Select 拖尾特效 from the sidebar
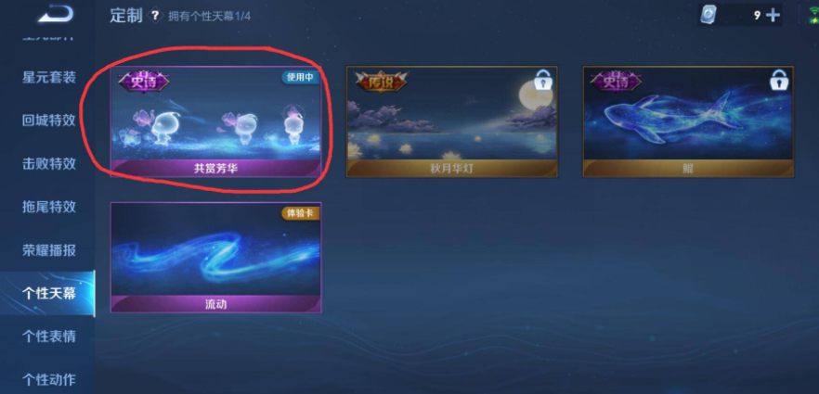Viewport: 819px width, 394px height. pos(49,207)
